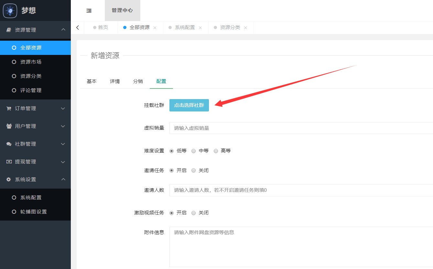Open 资源分类 in sidebar
Screen dimensions: 433x269
(35, 76)
